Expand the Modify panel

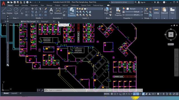point(39,18)
